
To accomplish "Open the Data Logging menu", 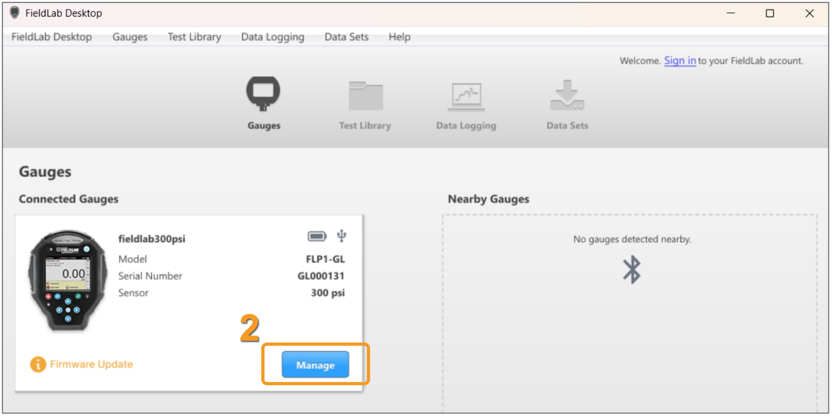I will (273, 37).
